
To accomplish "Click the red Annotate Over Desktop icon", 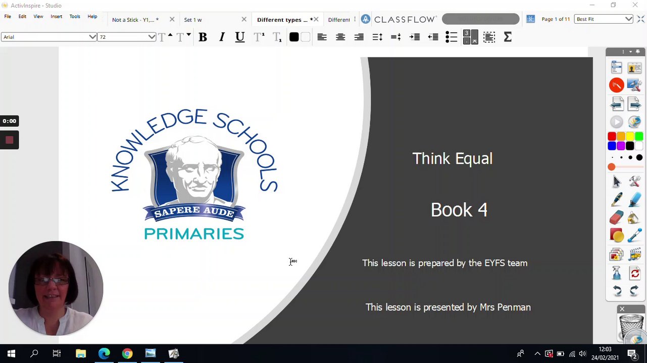I will pyautogui.click(x=617, y=85).
